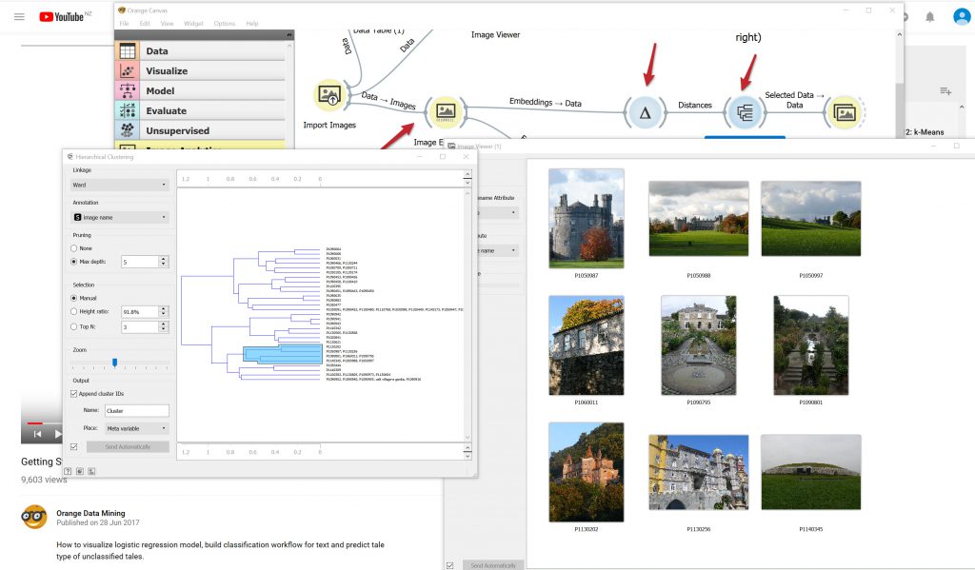The image size is (975, 570).
Task: Open the Widget menu in Orange Canvas
Action: 192,23
